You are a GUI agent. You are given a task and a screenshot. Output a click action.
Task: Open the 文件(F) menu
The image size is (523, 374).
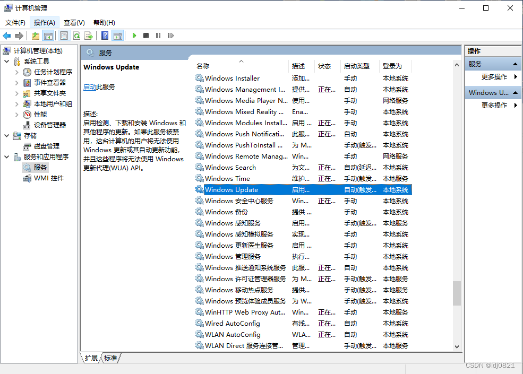[x=15, y=23]
